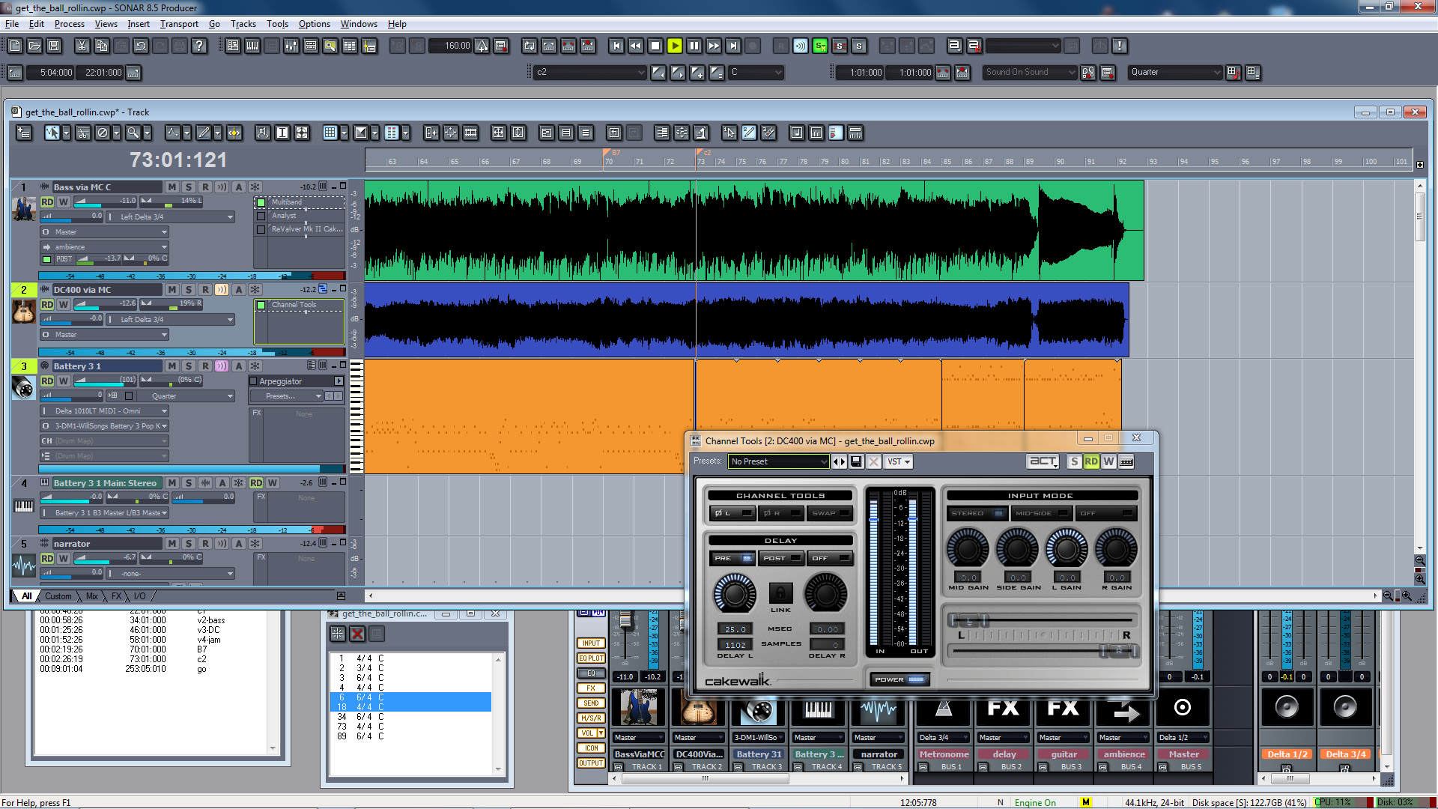Image resolution: width=1438 pixels, height=809 pixels.
Task: Arm record on Battery 3 1 track
Action: (x=205, y=366)
